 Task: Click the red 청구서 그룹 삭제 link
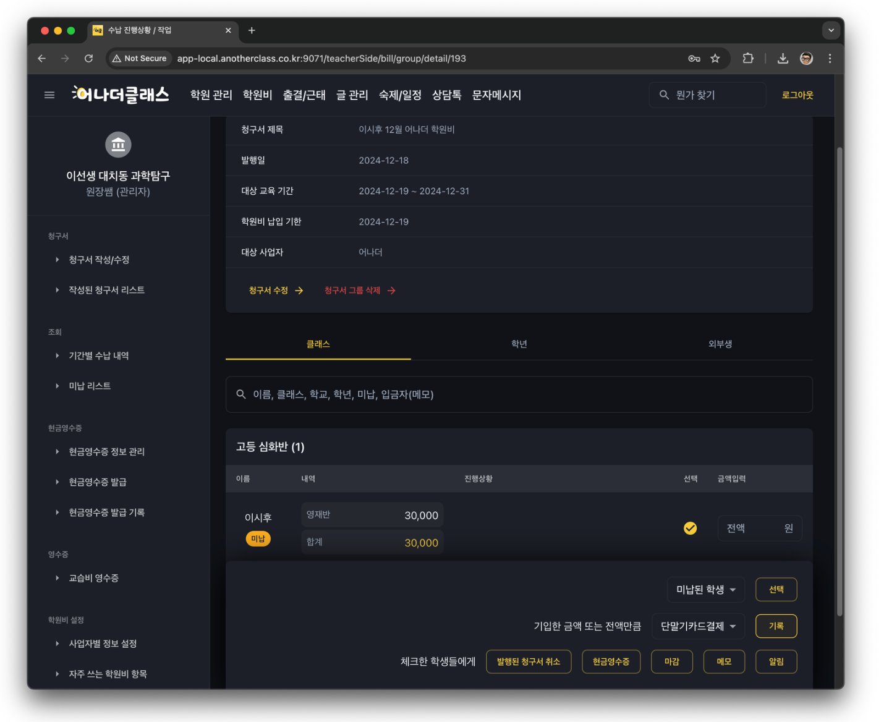point(360,291)
